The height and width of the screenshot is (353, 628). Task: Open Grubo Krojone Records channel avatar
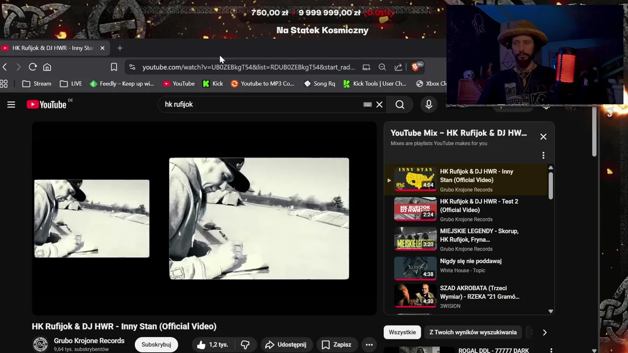click(40, 344)
